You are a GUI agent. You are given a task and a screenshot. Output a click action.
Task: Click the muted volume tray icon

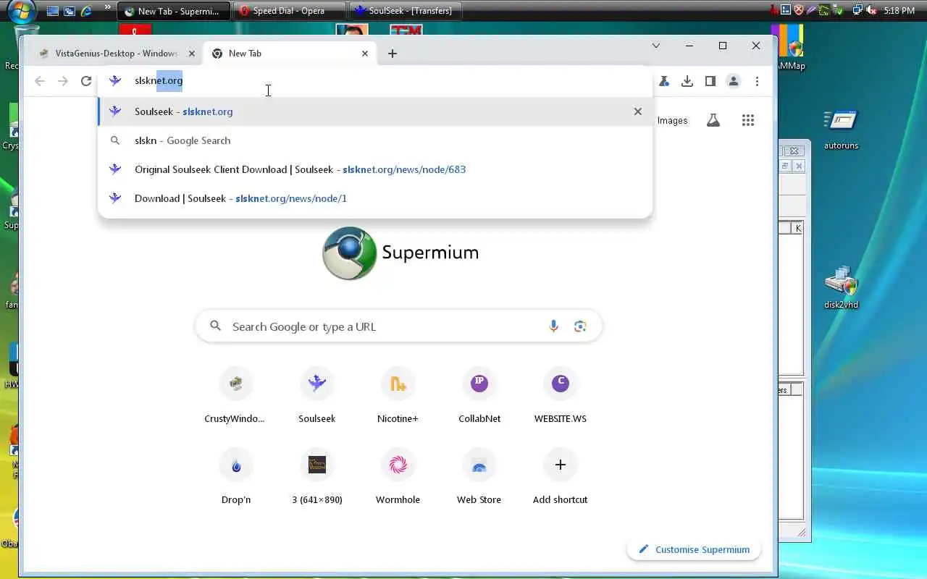(871, 10)
